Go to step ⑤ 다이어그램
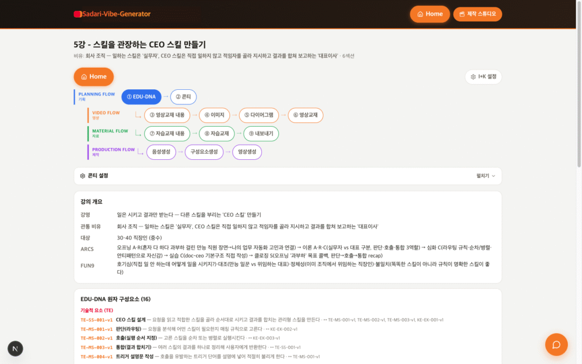Viewport: 582px width, 364px height. [259, 115]
